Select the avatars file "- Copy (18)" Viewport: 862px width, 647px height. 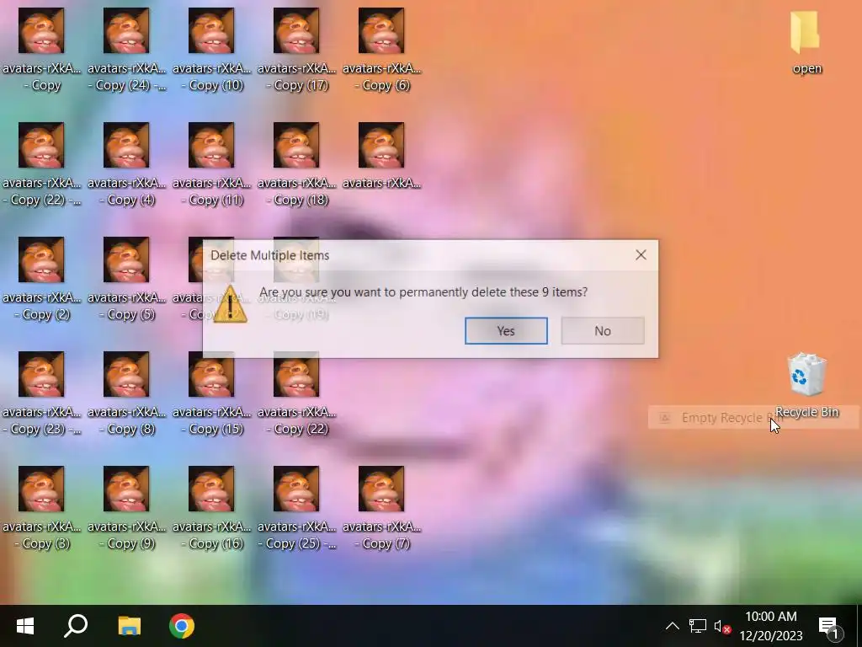[296, 164]
